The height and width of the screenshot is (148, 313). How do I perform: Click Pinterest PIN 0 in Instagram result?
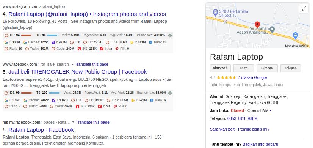tap(122, 49)
